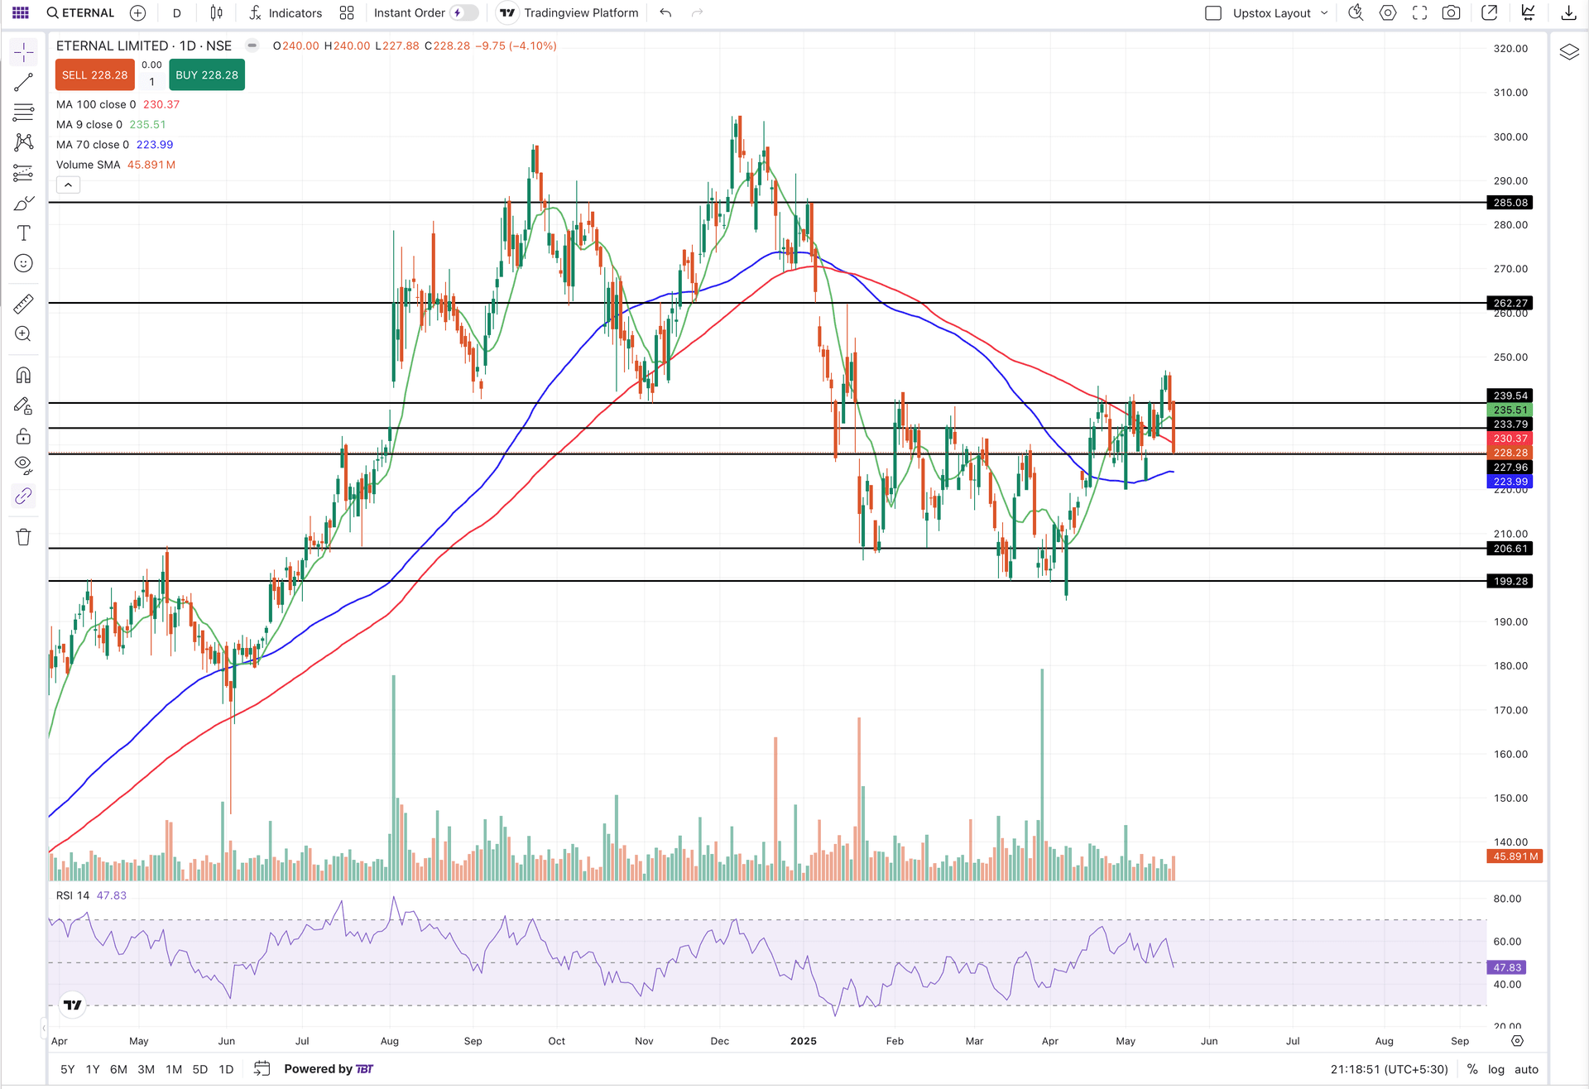Open the symbol options dot beside NSE

coord(252,46)
